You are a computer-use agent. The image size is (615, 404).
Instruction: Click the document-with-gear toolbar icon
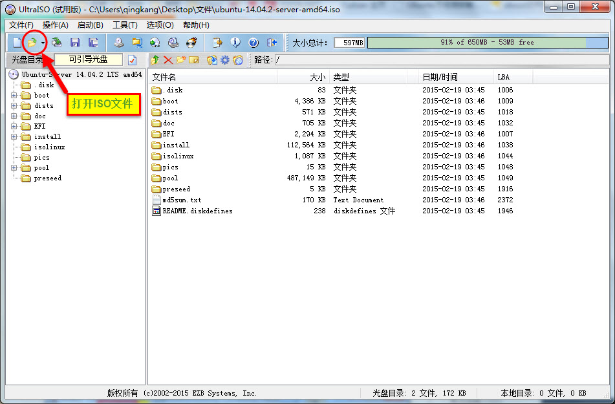pyautogui.click(x=217, y=43)
